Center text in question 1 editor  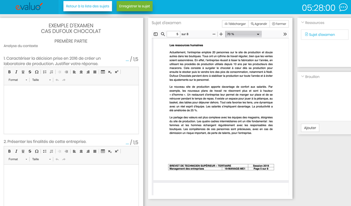81,72
